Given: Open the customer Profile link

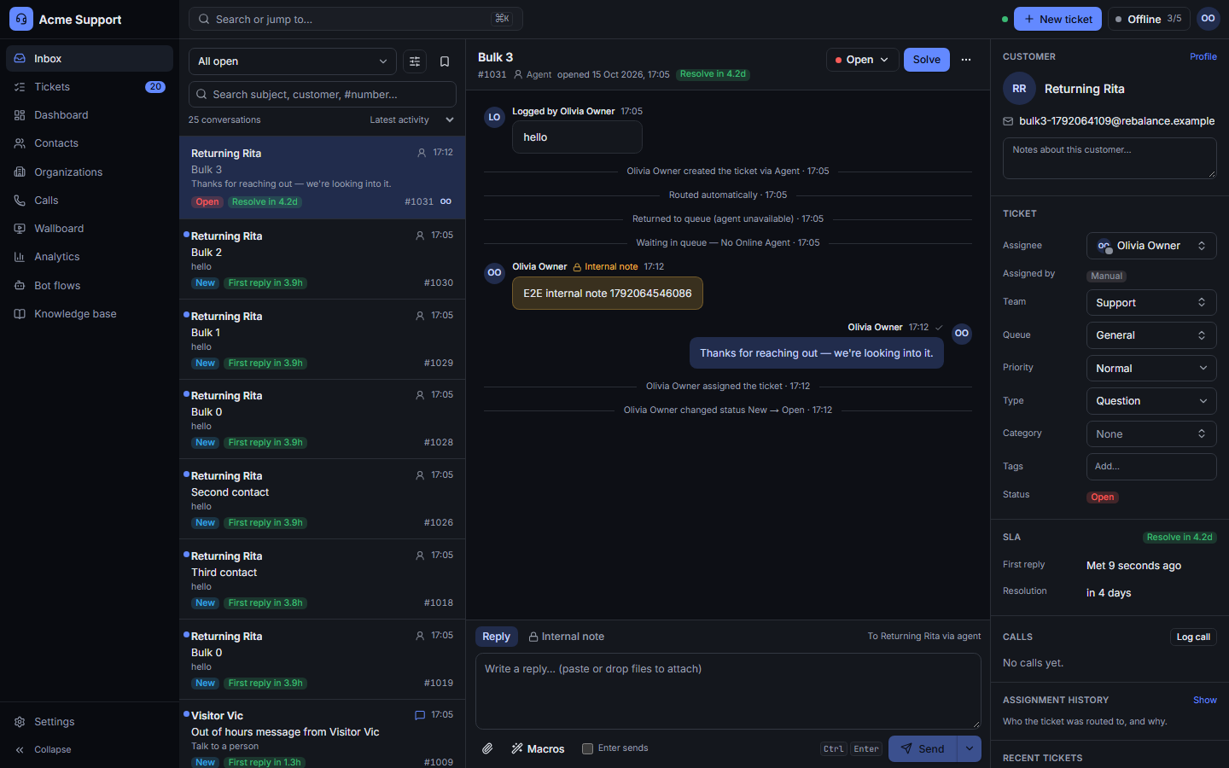Looking at the screenshot, I should (1203, 56).
